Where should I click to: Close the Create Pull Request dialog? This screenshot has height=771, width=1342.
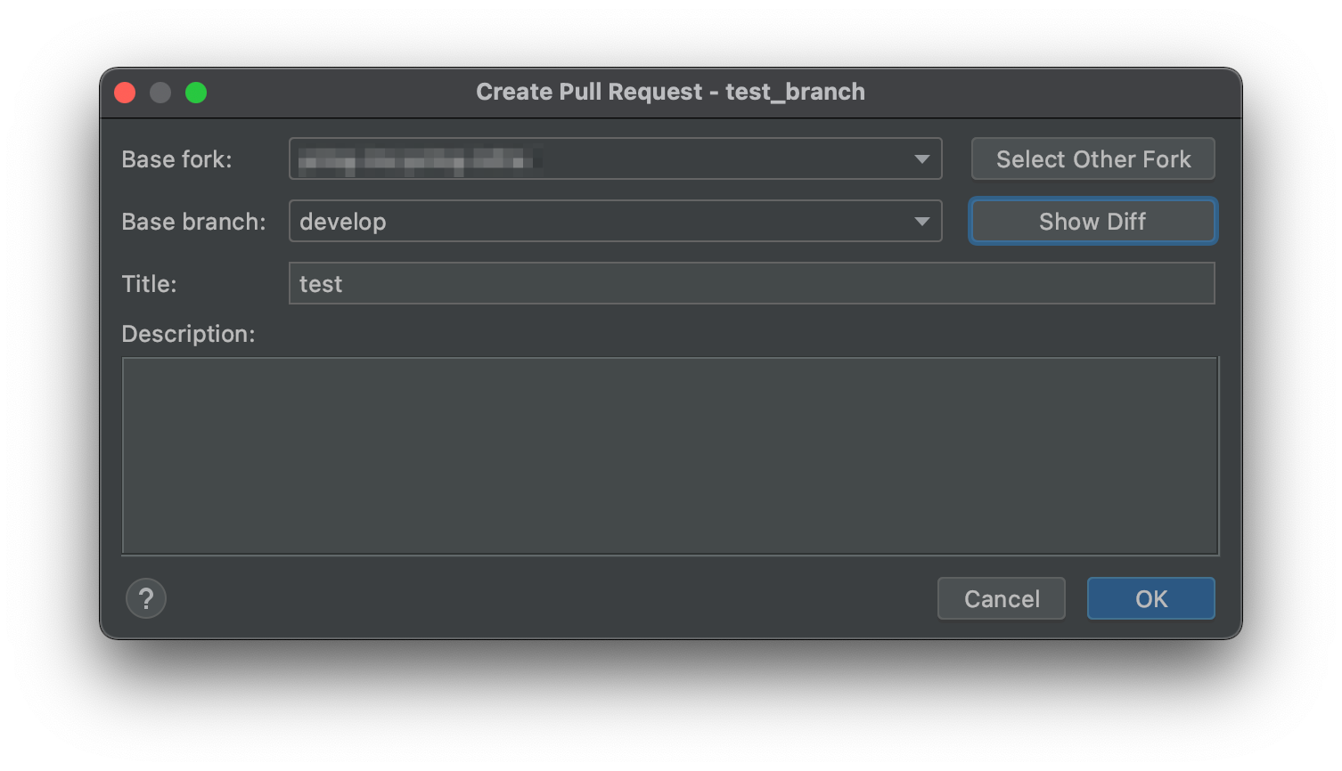(125, 93)
